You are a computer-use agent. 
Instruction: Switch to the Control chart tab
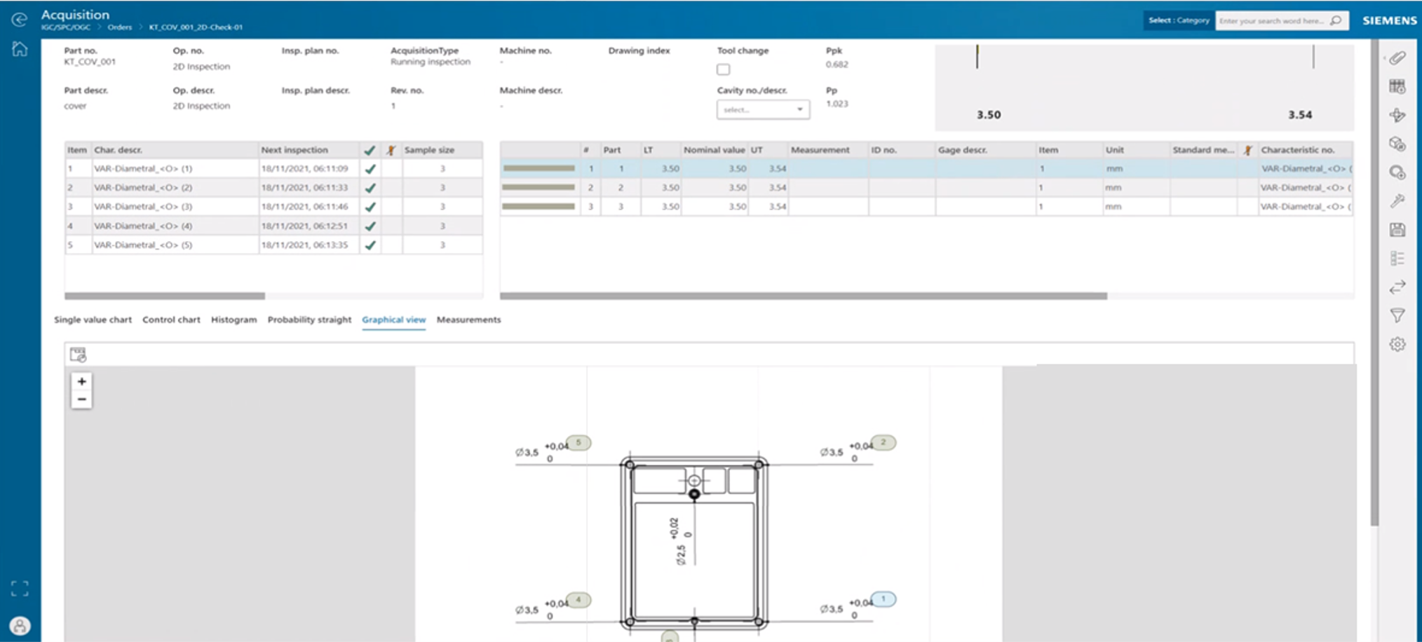(171, 320)
